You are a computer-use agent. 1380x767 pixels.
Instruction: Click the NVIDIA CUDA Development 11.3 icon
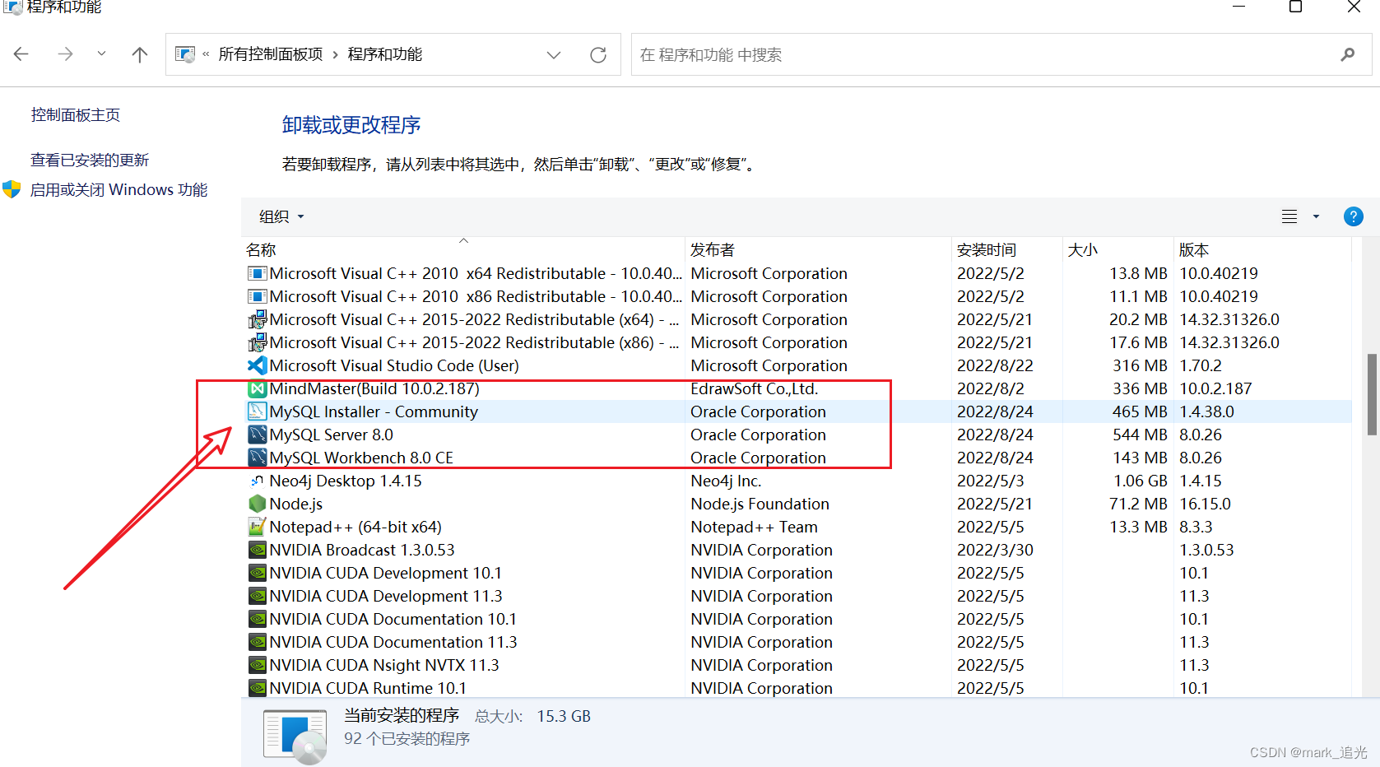click(x=258, y=596)
